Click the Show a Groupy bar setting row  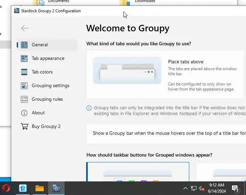[x=166, y=133]
